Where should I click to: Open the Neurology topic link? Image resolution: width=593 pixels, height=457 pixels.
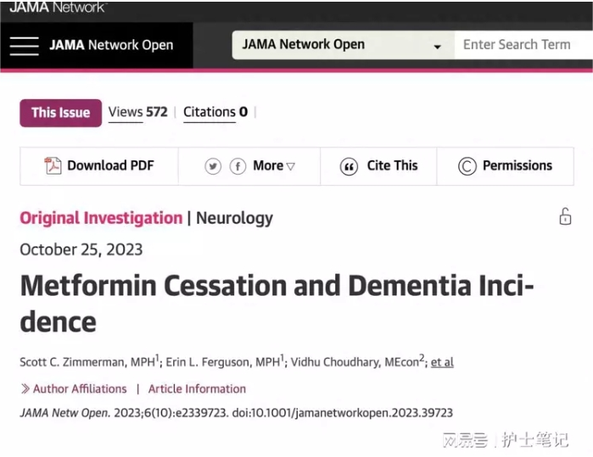point(234,218)
